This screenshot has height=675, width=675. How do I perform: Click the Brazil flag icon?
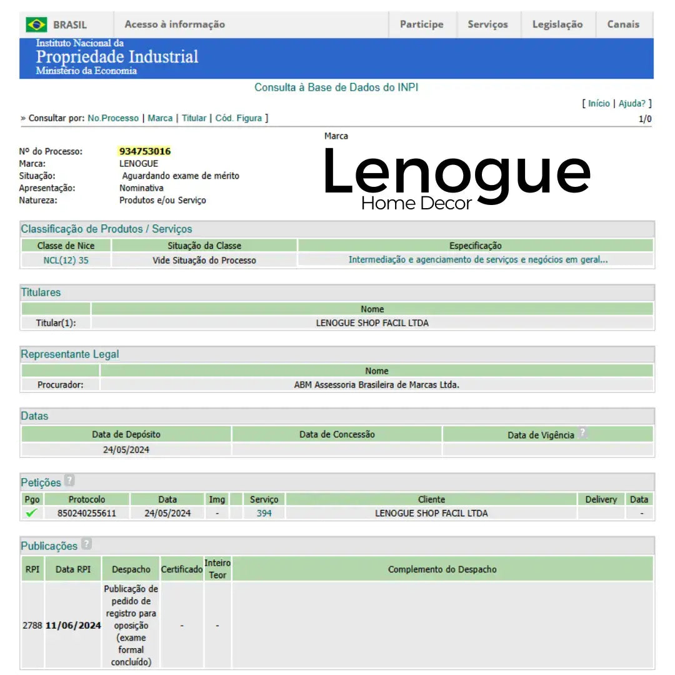(x=36, y=25)
